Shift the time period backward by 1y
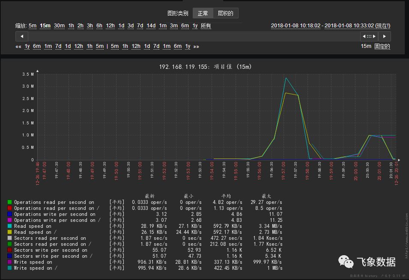The image size is (409, 280). [x=27, y=46]
